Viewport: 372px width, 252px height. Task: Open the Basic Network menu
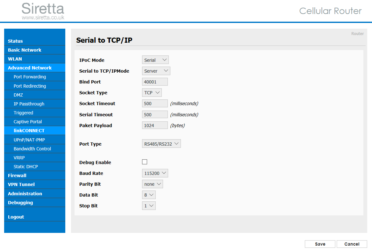point(35,50)
